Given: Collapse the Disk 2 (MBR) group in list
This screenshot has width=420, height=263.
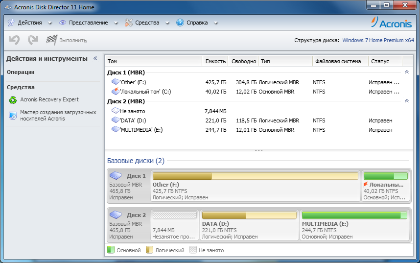Looking at the screenshot, I should tap(406, 101).
